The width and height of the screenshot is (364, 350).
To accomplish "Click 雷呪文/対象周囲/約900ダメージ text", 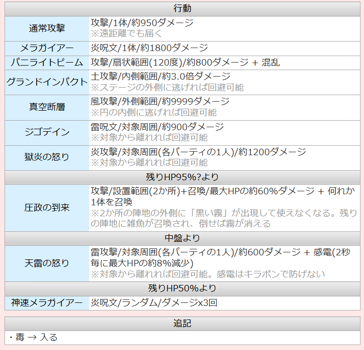I will (157, 127).
